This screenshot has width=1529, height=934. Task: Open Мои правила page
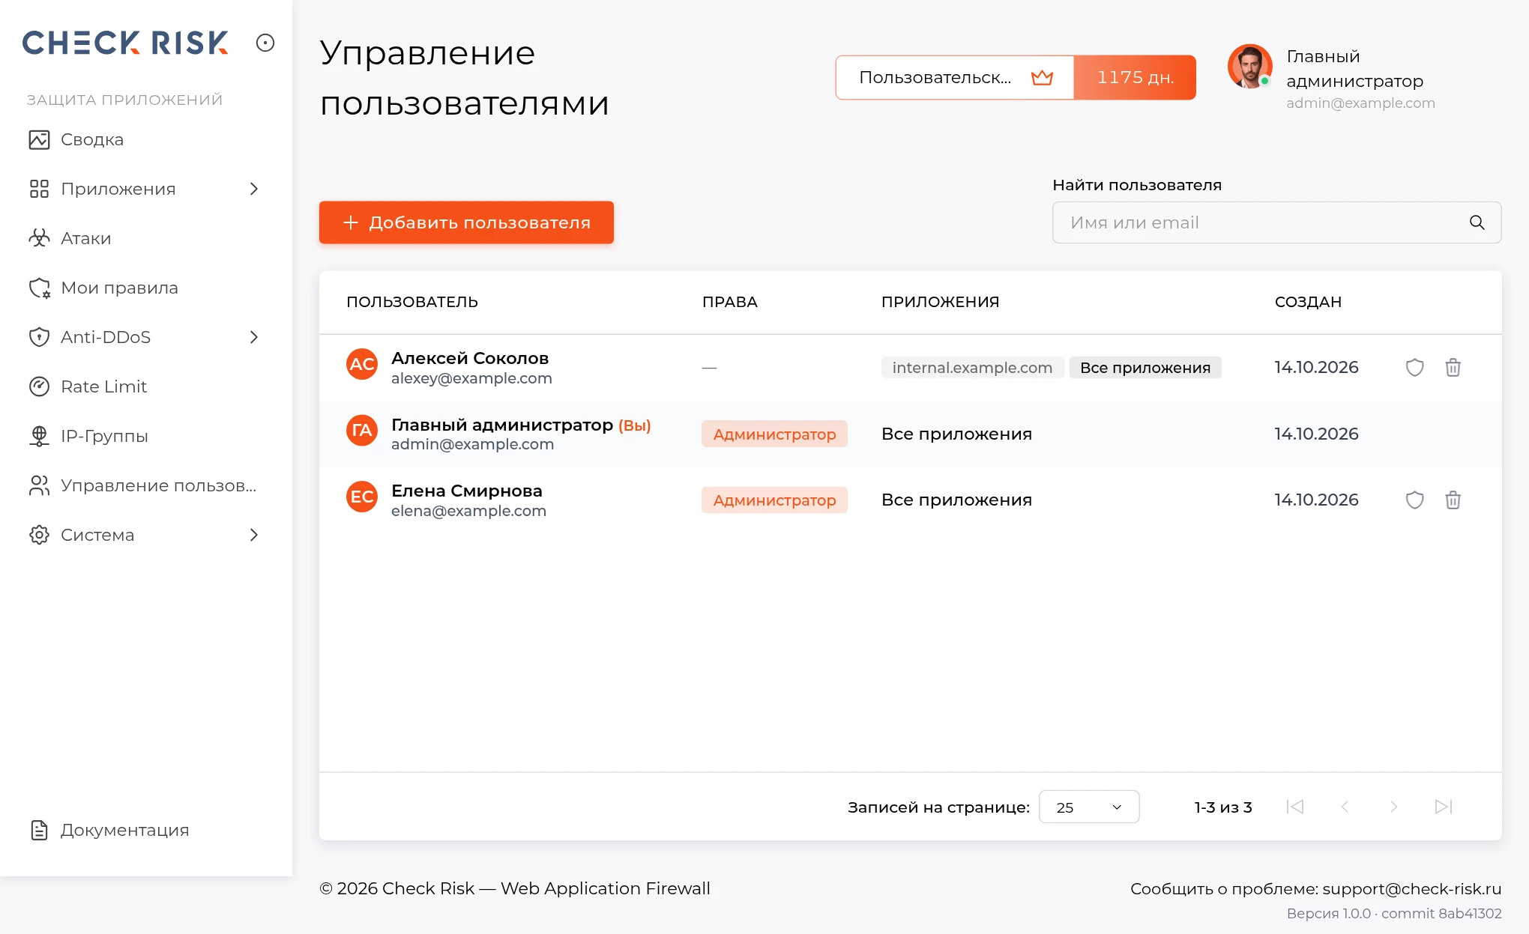point(119,288)
